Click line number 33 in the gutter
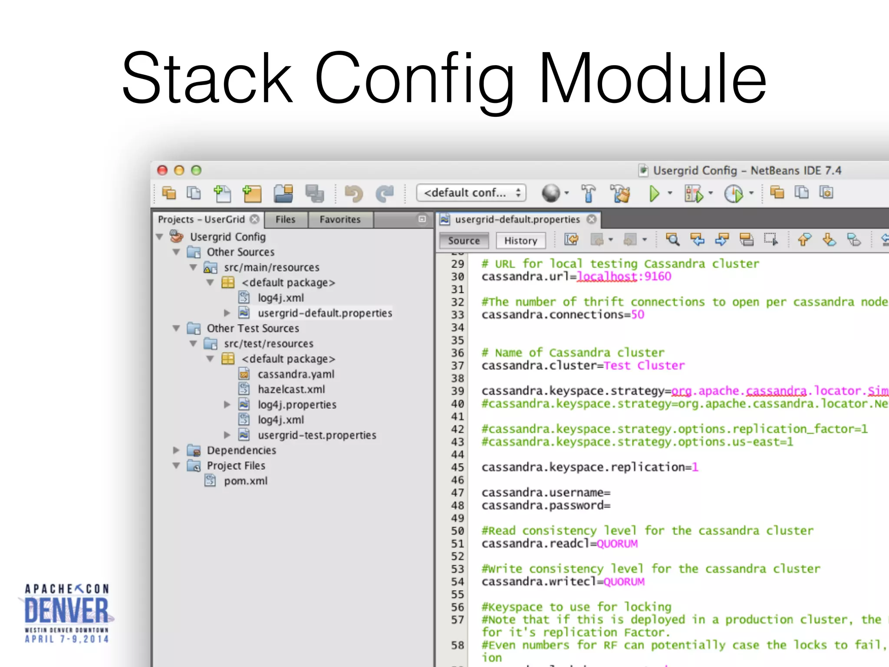 [x=458, y=315]
